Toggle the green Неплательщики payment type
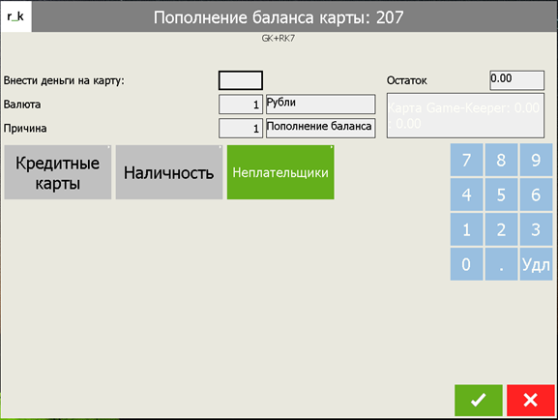Image resolution: width=558 pixels, height=420 pixels. (280, 172)
